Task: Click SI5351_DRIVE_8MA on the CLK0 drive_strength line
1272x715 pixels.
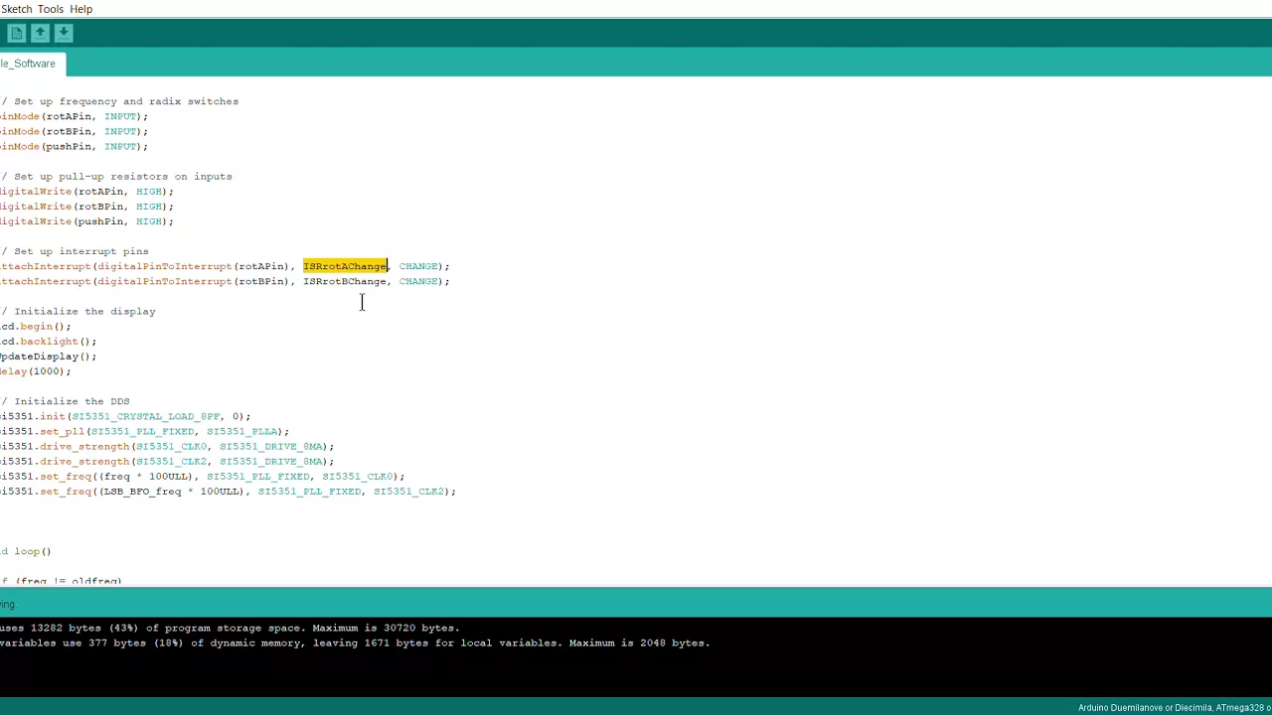Action: 271,447
